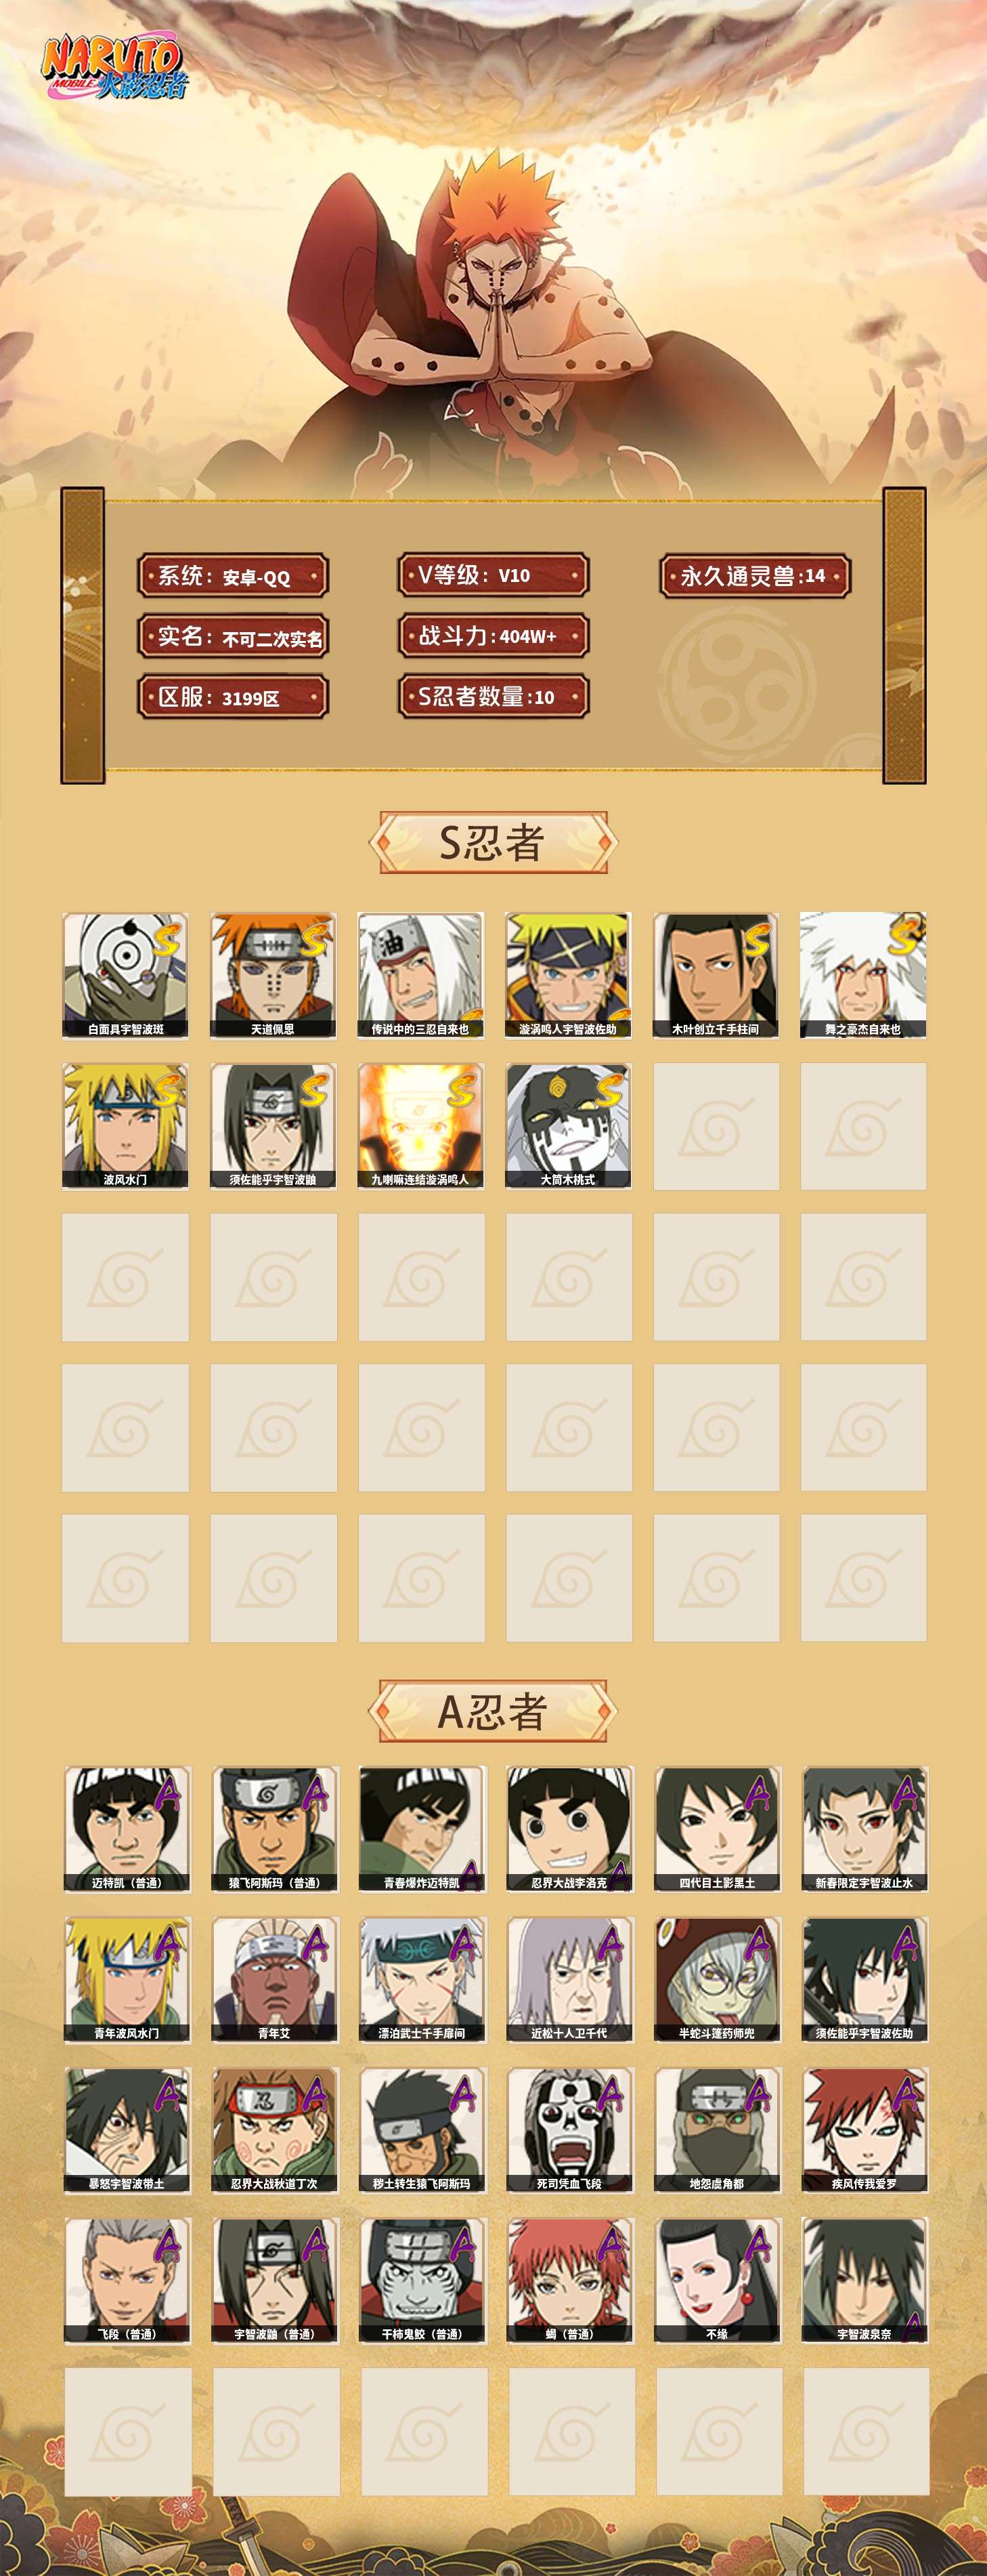Choose the 大筒木桃式 ninja portrait
Image resolution: width=987 pixels, height=2576 pixels.
(569, 1126)
